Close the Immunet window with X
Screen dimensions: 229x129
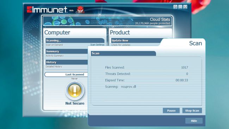coord(185,7)
